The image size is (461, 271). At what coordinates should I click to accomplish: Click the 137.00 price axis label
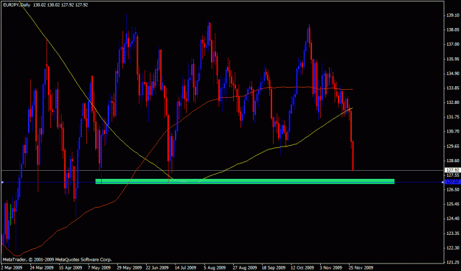453,44
